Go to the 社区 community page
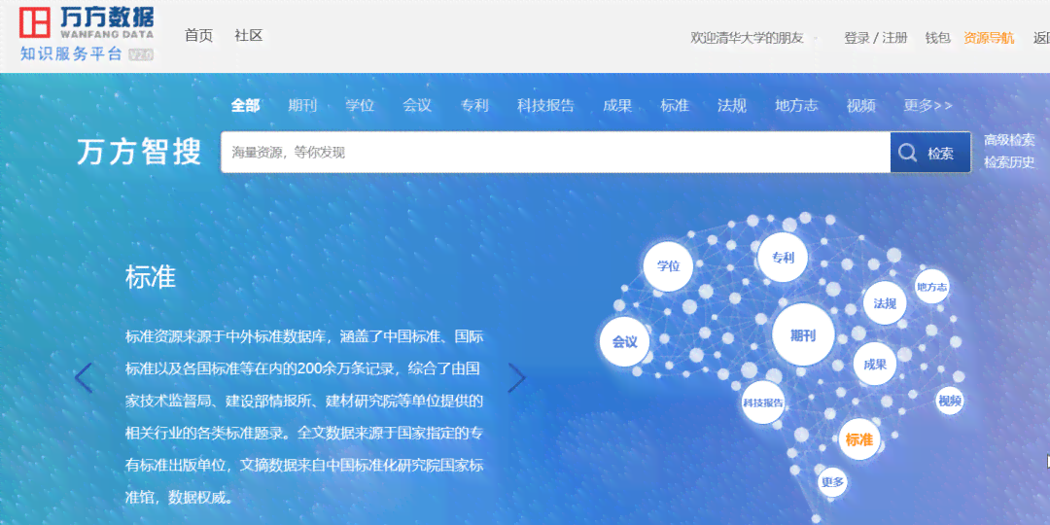 coord(249,36)
